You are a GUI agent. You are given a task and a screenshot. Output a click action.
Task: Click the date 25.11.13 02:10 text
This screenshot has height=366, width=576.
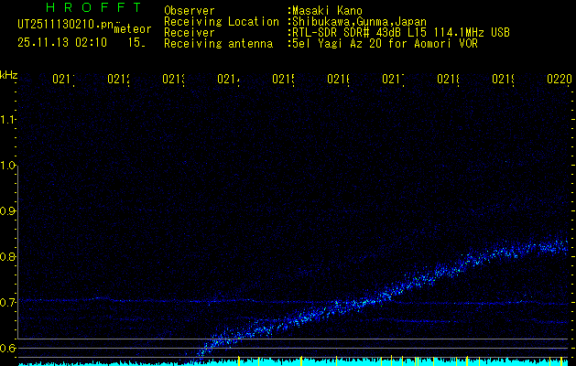pyautogui.click(x=62, y=43)
